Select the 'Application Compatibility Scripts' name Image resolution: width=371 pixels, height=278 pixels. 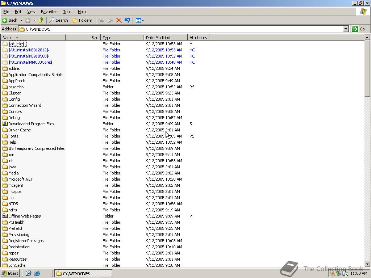pyautogui.click(x=36, y=75)
